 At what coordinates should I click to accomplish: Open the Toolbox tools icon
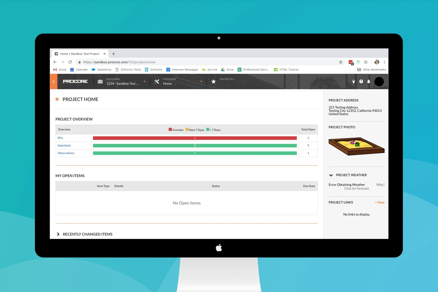[157, 81]
